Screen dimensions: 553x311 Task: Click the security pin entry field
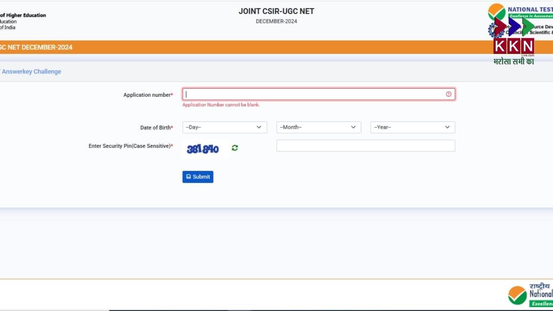pos(365,146)
